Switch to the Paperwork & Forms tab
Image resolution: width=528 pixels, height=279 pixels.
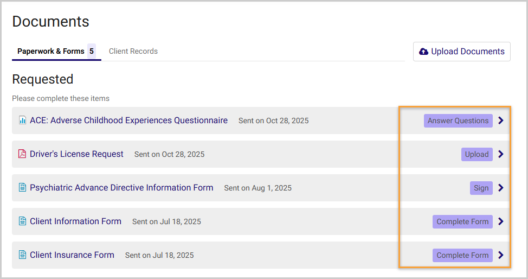click(51, 52)
